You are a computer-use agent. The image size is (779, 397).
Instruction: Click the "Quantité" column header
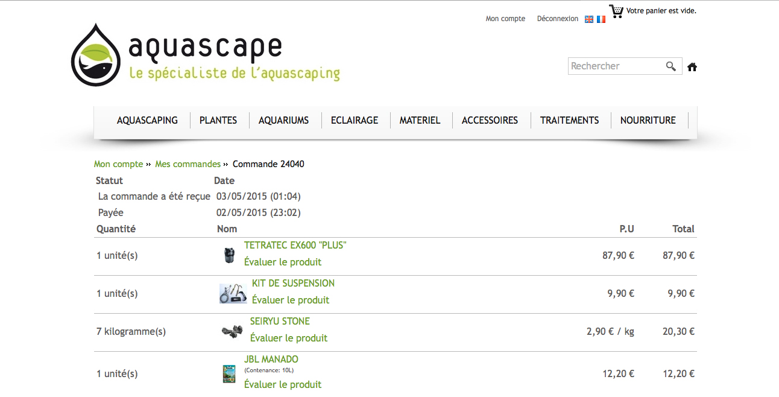coord(116,229)
